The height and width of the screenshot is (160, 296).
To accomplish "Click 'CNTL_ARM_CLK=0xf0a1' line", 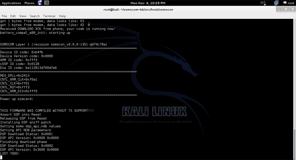I will click(19, 80).
